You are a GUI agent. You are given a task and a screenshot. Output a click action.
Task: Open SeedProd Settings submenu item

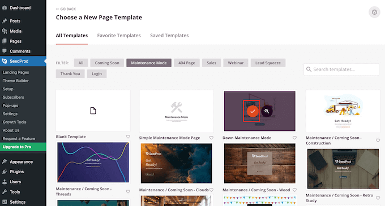click(x=10, y=114)
